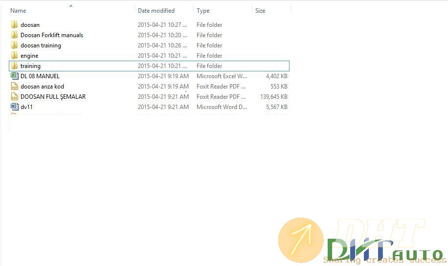448x266 pixels.
Task: Select the file name 'doosan'
Action: coord(30,25)
